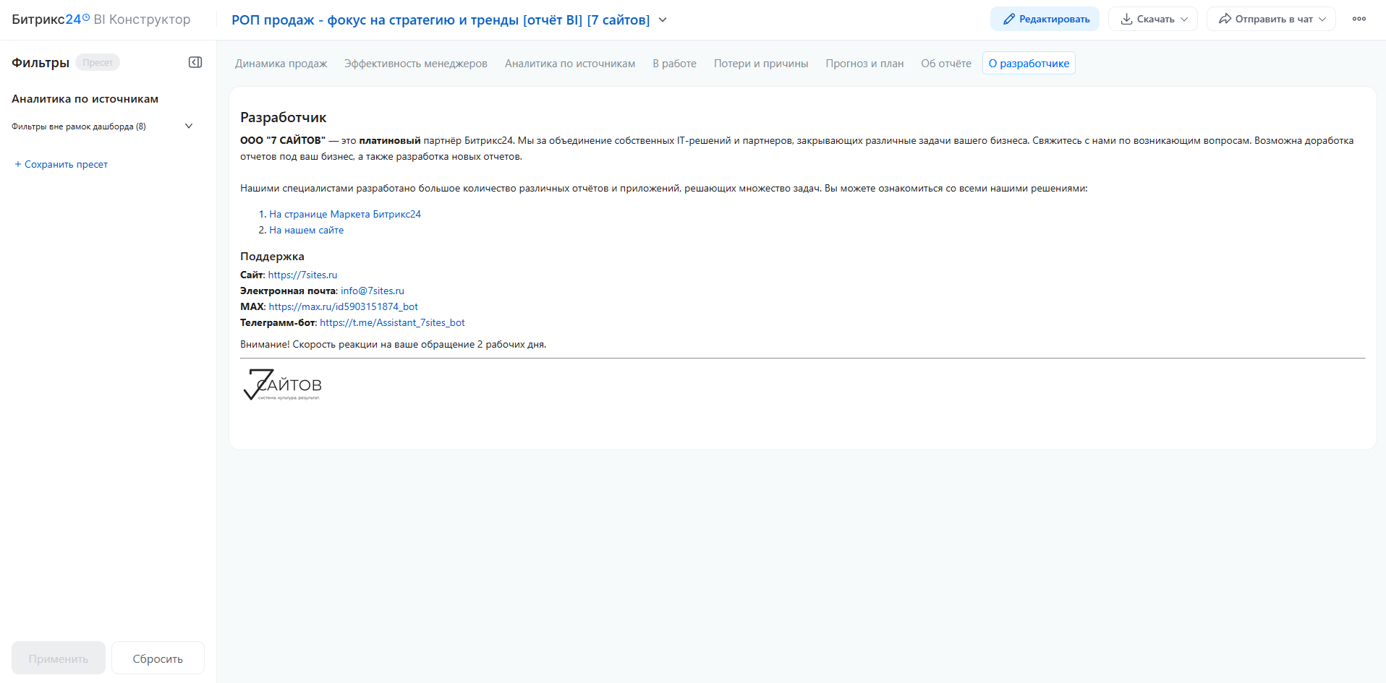Viewport: 1386px width, 683px height.
Task: Collapse the filters sidebar panel icon
Action: click(195, 63)
